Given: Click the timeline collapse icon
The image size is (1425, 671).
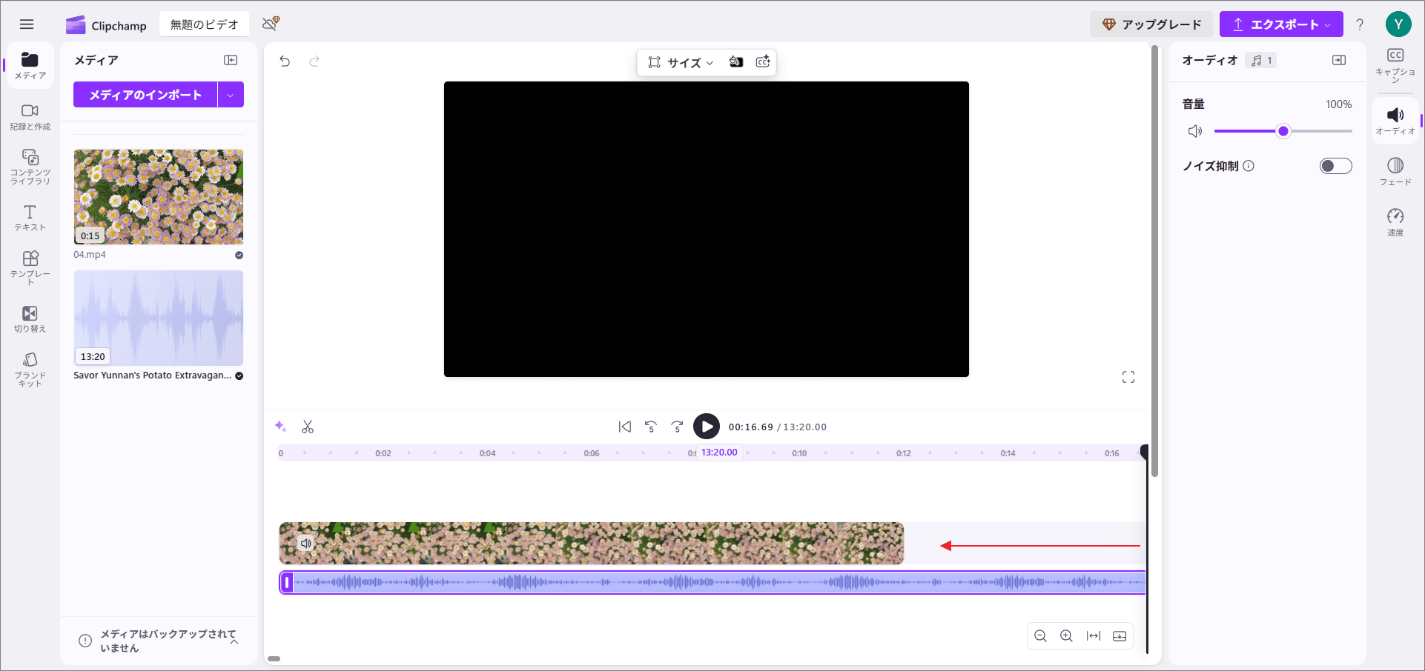Looking at the screenshot, I should (1120, 636).
